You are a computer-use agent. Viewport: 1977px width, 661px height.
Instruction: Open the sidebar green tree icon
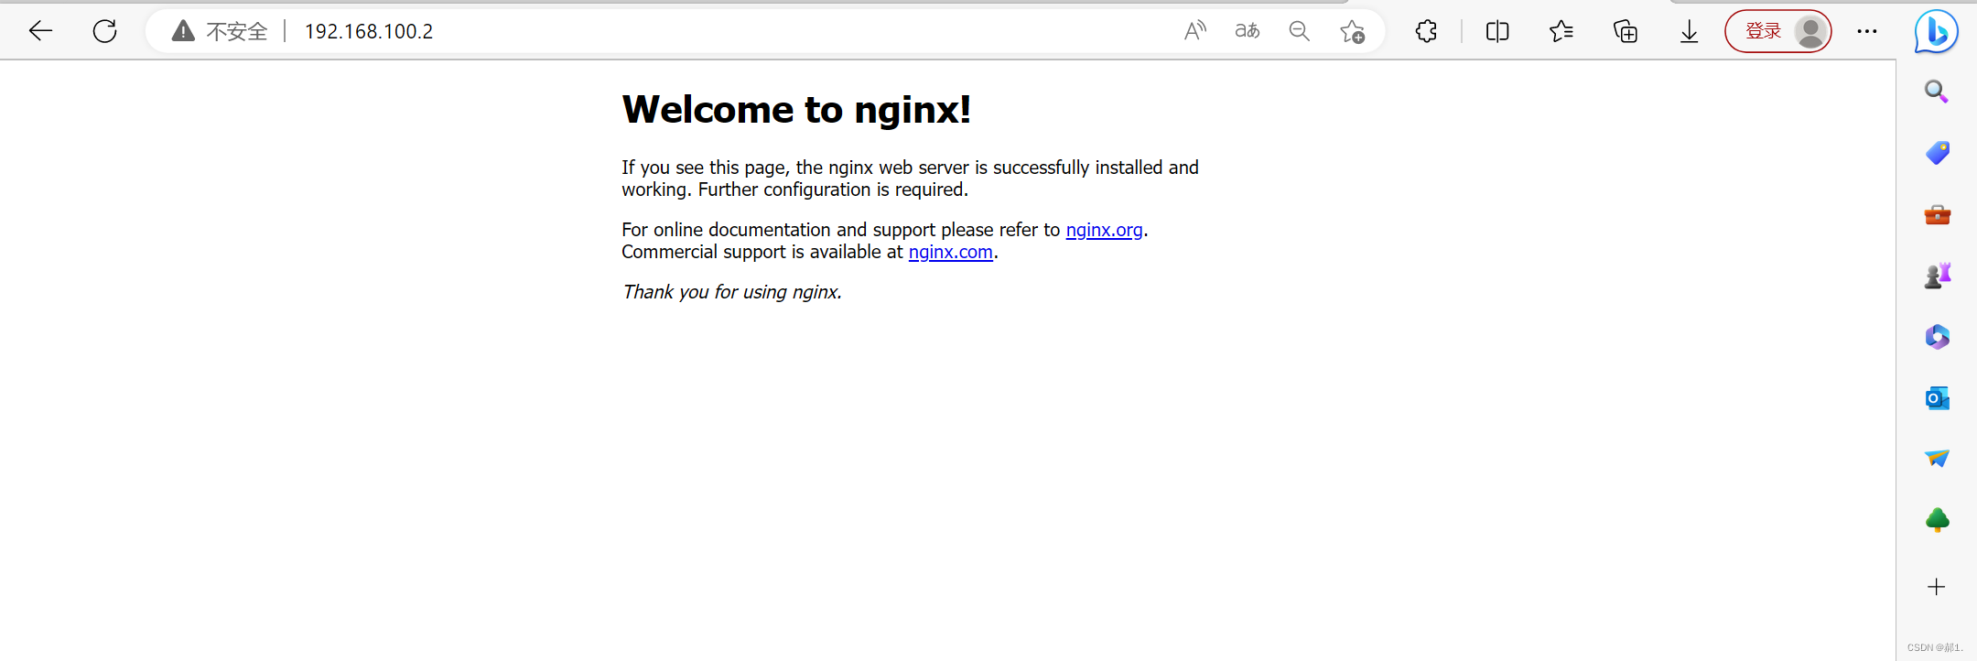[1937, 520]
